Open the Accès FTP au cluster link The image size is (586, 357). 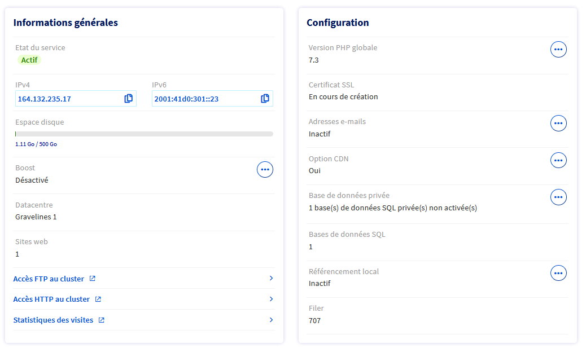pos(49,279)
